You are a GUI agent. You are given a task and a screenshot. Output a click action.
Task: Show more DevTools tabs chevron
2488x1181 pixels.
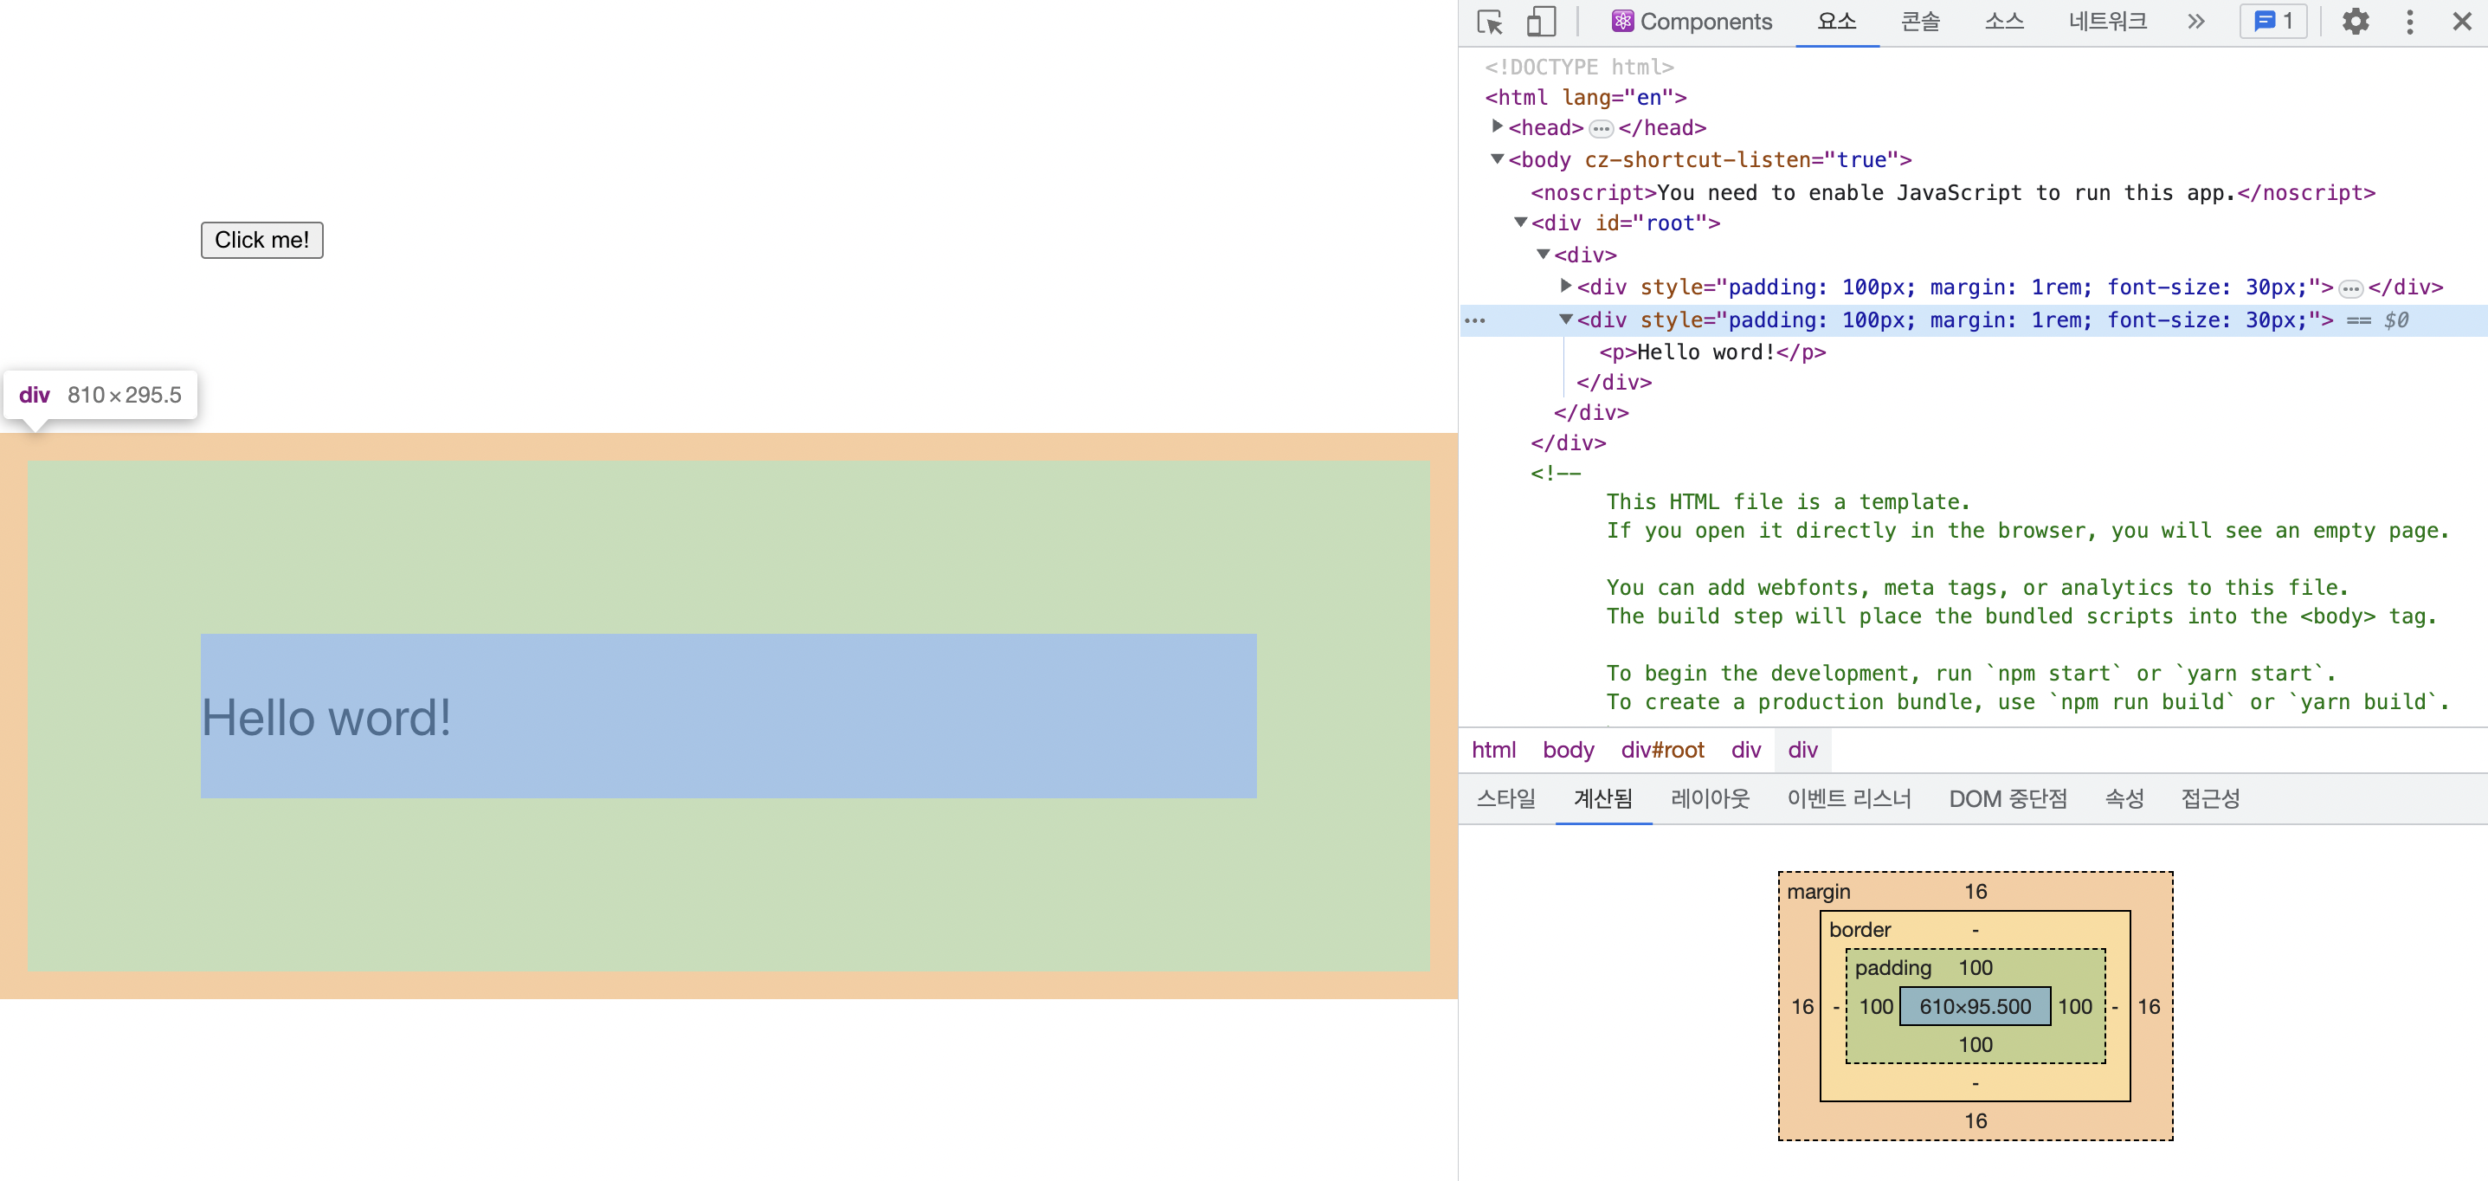point(2195,22)
